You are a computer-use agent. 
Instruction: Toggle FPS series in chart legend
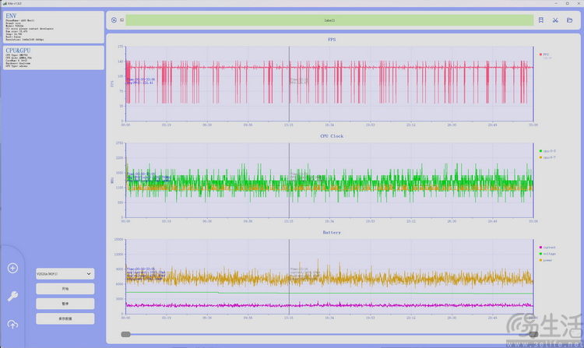pyautogui.click(x=545, y=54)
